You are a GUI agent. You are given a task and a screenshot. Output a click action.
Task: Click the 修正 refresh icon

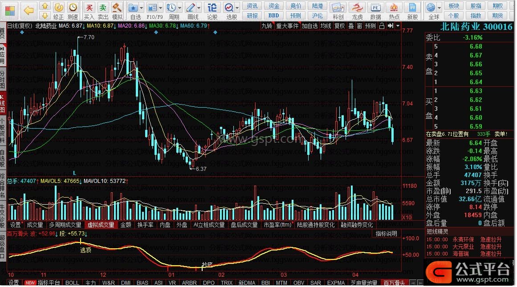point(59,7)
